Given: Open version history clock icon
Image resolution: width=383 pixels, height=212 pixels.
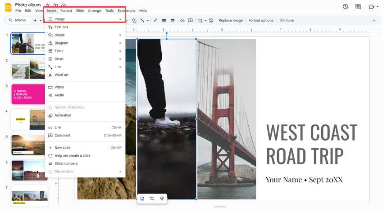Looking at the screenshot, I should point(346,7).
